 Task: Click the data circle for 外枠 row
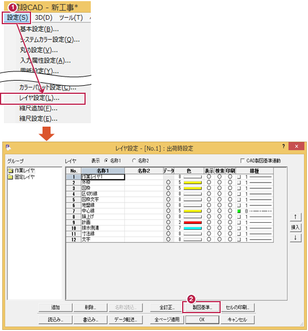click(x=168, y=182)
